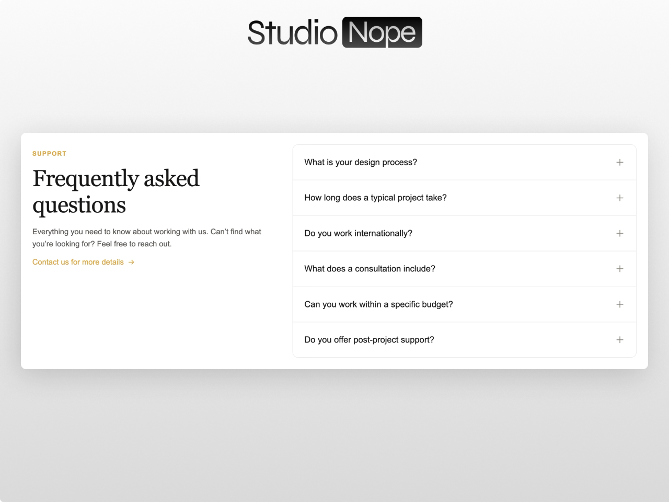Click the plus icon on design process question
Viewport: 669px width, 502px height.
(x=620, y=162)
